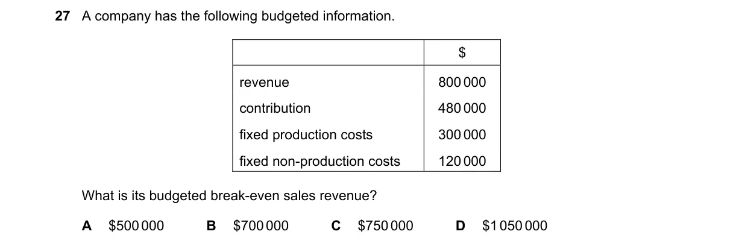The width and height of the screenshot is (733, 246).
Task: Click the question number 27
Action: click(x=62, y=16)
